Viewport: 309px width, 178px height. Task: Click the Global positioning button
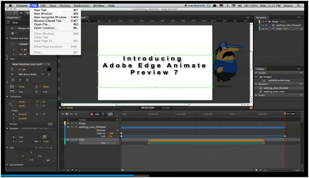point(24,44)
